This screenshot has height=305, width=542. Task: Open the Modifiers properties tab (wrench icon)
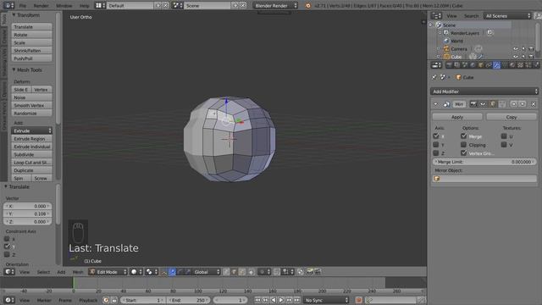(x=497, y=64)
